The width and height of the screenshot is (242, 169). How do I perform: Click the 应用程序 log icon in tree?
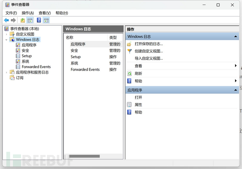(x=18, y=45)
